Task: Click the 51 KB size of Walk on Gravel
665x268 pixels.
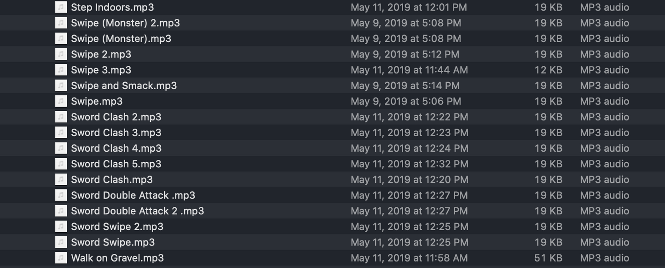Action: click(548, 258)
